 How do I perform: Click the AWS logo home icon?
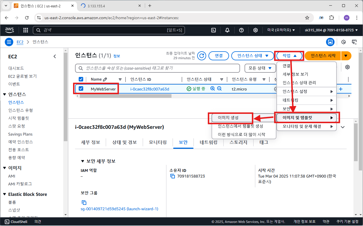[x=10, y=30]
